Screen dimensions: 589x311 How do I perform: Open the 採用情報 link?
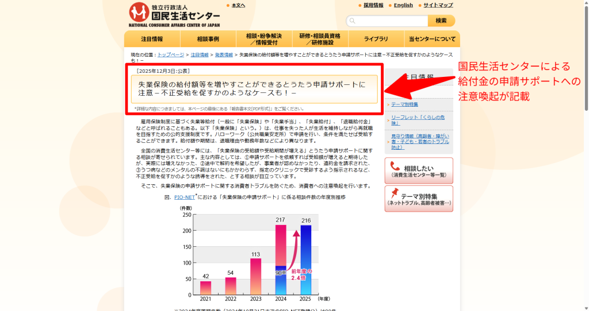pos(373,5)
